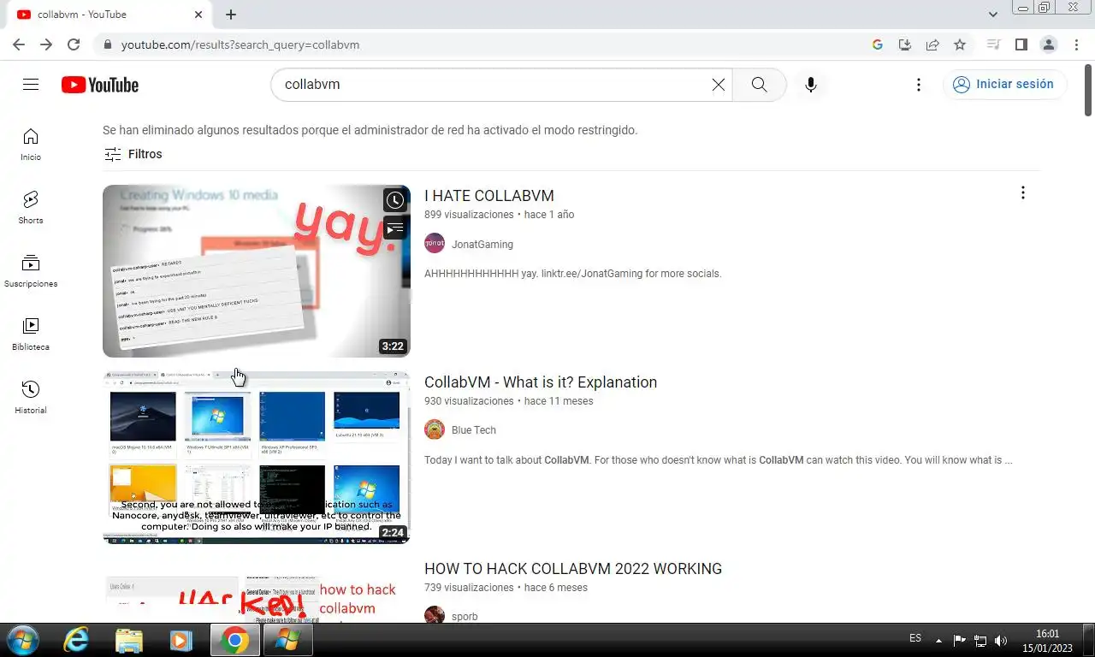
Task: Go to the YouTube logo home
Action: 100,85
